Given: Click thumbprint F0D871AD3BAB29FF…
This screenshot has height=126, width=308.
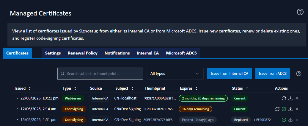Looking at the screenshot, I should tap(160, 98).
